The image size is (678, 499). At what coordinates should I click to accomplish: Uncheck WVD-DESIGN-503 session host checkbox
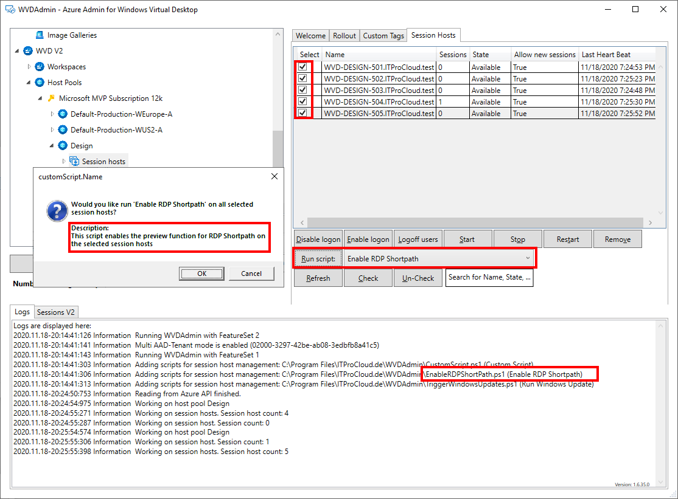[x=302, y=90]
